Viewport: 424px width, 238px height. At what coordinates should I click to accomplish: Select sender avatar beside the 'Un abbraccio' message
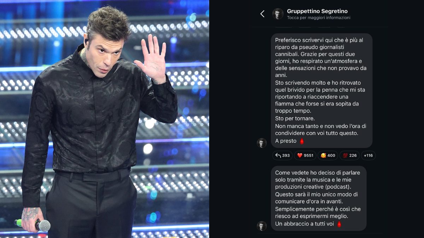261,226
